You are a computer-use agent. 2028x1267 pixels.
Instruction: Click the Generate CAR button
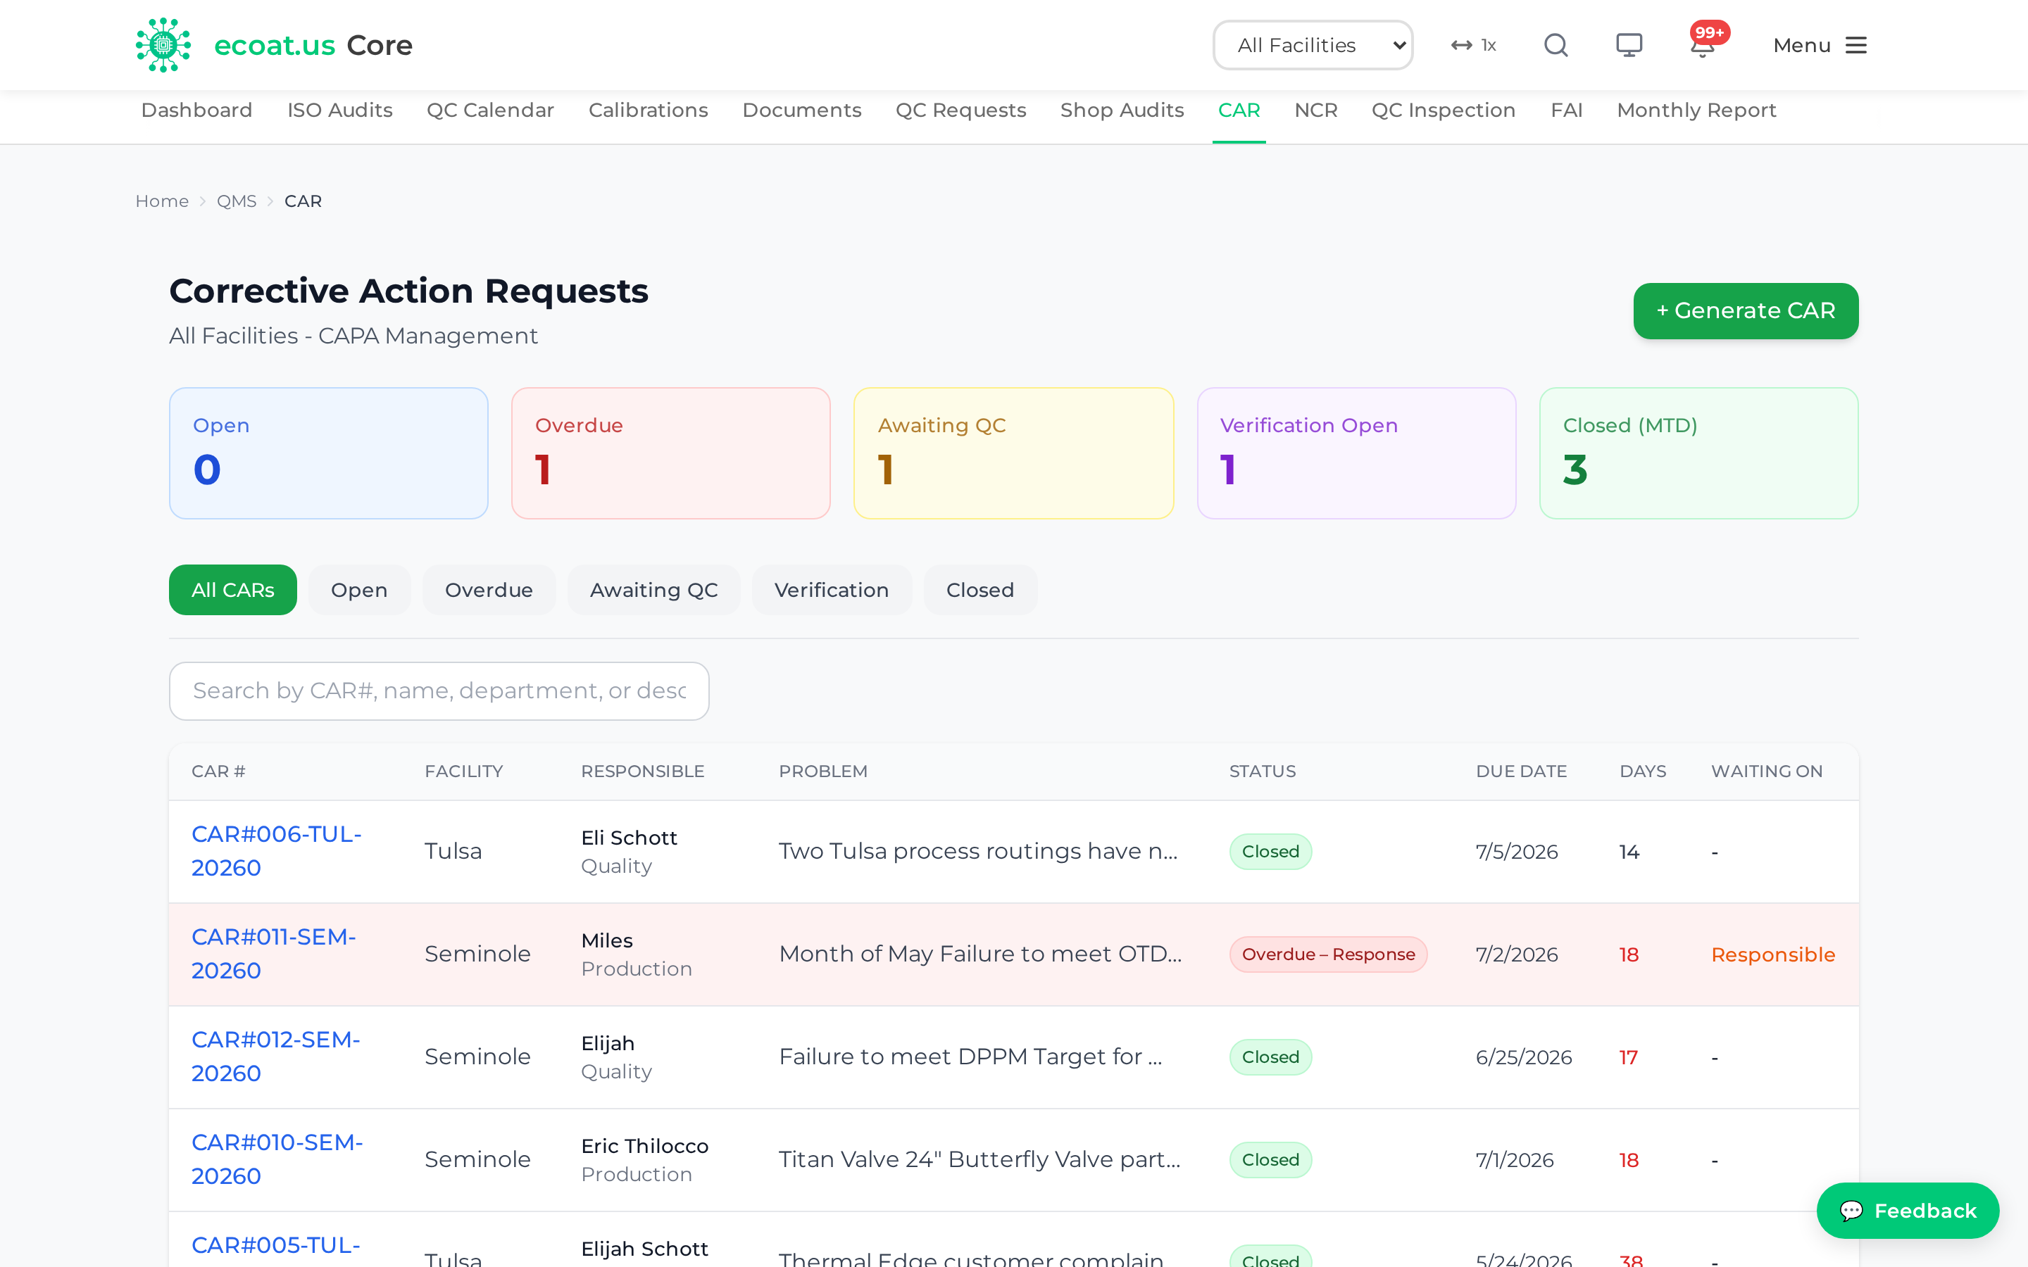click(1746, 311)
